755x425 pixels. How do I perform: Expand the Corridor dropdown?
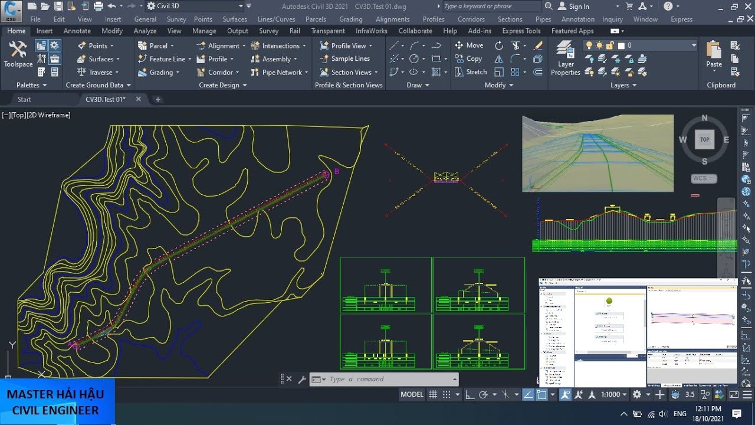[237, 73]
